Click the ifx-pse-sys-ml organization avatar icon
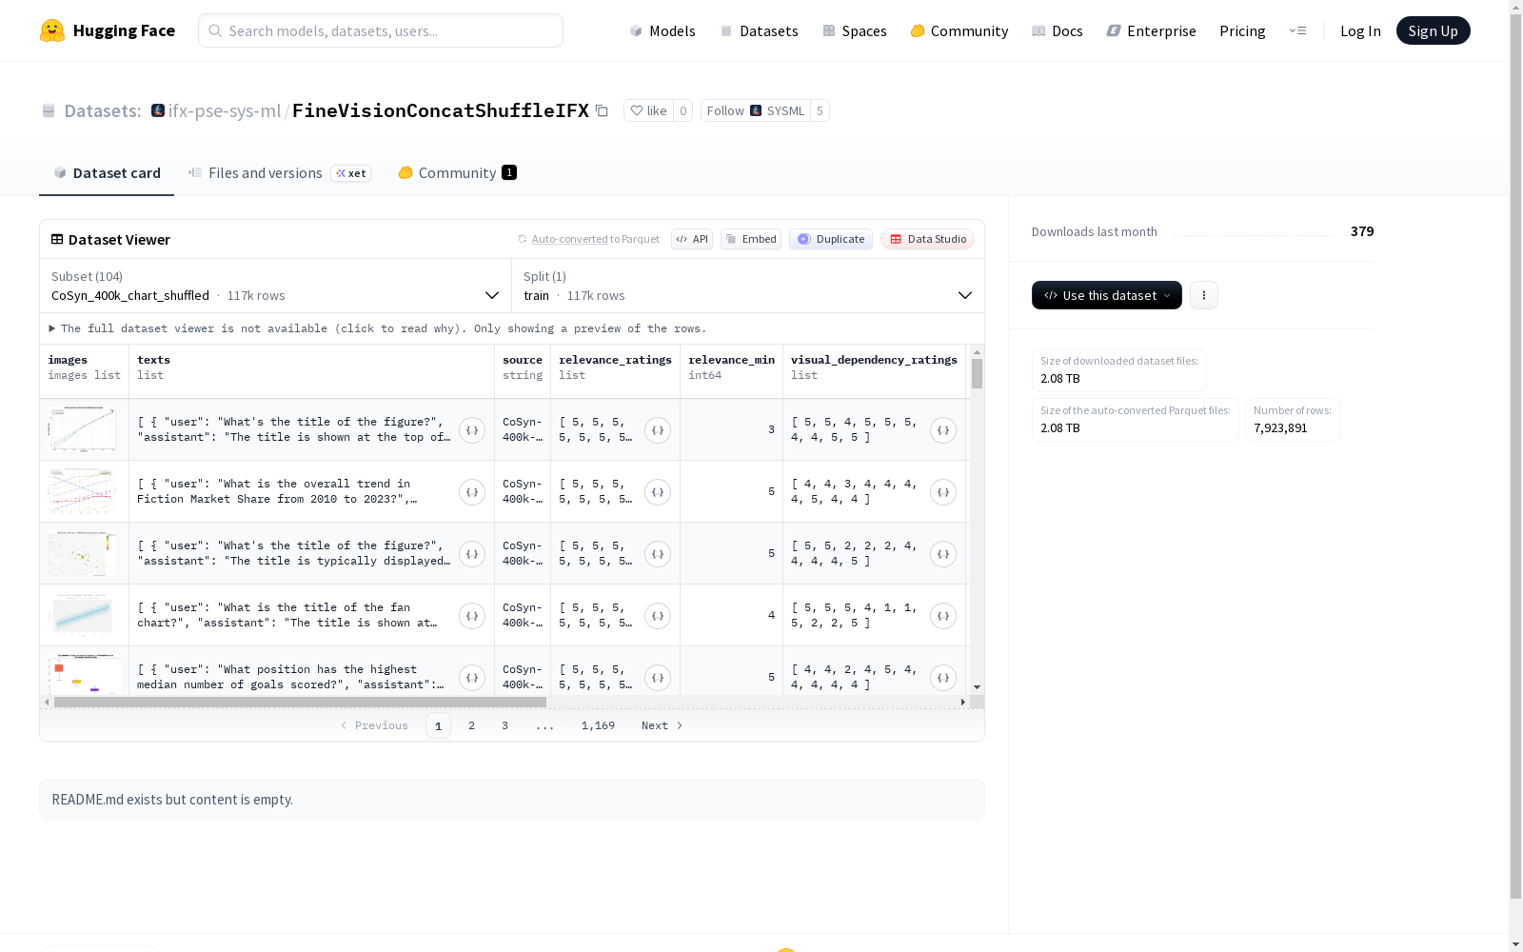The height and width of the screenshot is (952, 1523). pos(158,110)
